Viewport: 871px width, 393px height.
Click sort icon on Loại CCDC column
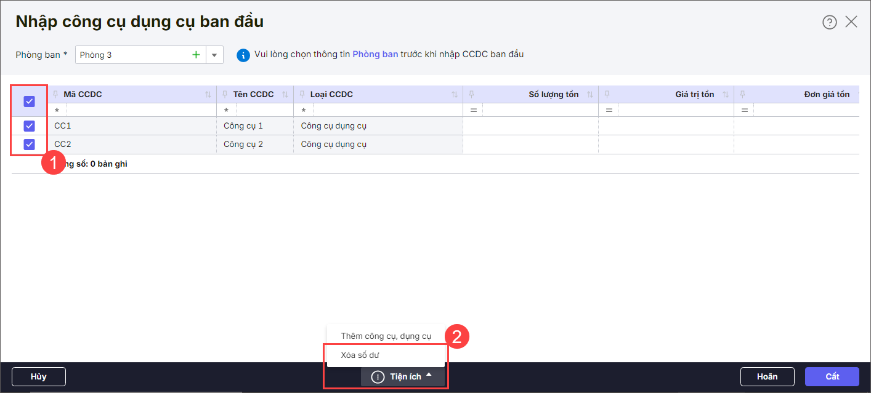pyautogui.click(x=455, y=95)
